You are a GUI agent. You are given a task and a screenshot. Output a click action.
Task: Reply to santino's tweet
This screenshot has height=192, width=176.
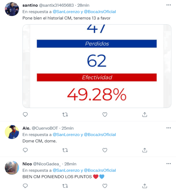click(x=25, y=115)
